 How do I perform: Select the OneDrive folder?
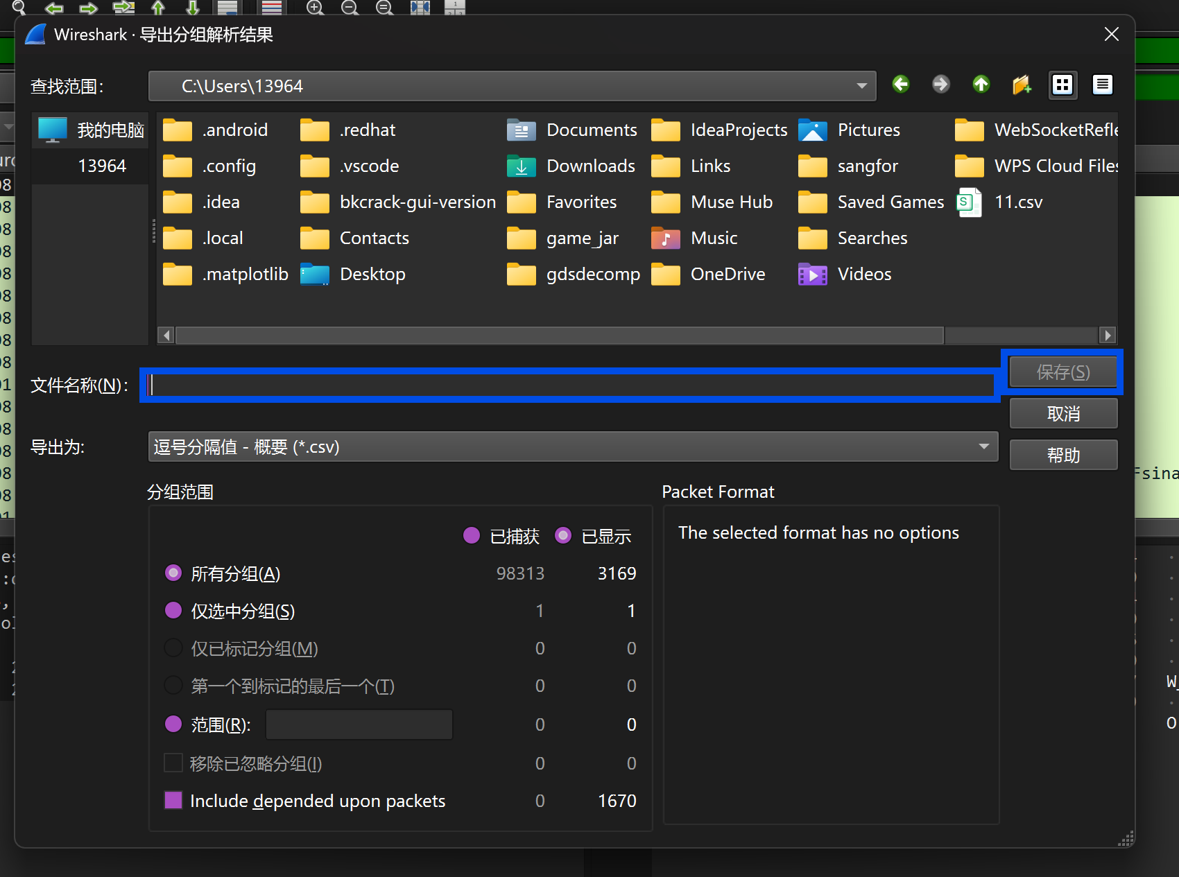708,275
